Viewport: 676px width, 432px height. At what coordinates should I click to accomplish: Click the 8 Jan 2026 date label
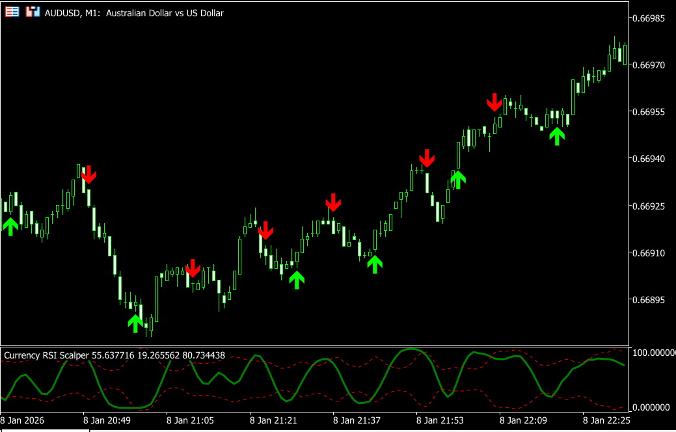(x=22, y=420)
